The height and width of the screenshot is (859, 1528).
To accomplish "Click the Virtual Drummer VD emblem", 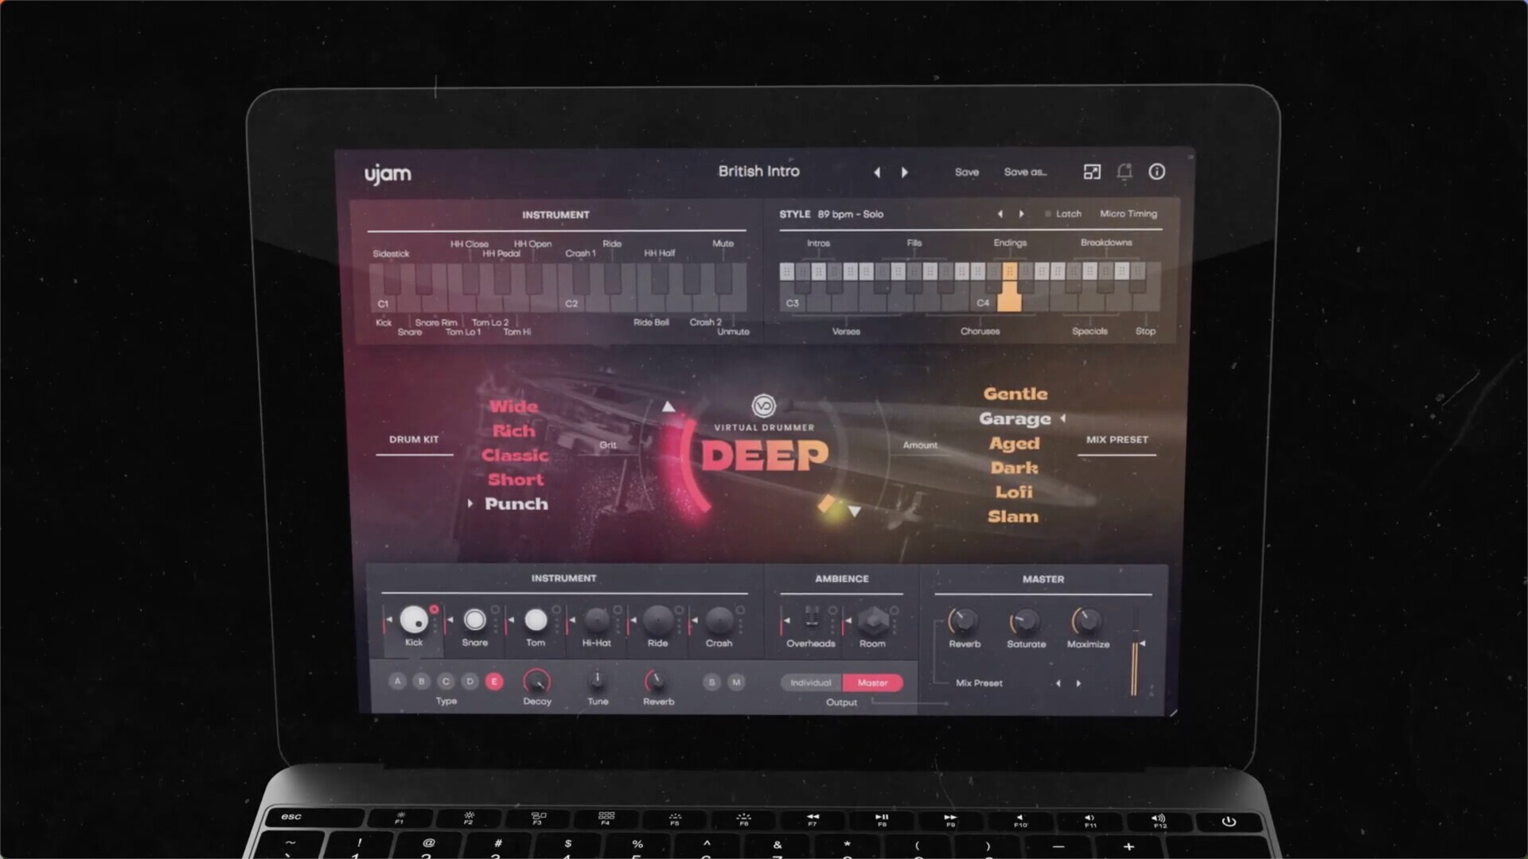I will pyautogui.click(x=763, y=406).
